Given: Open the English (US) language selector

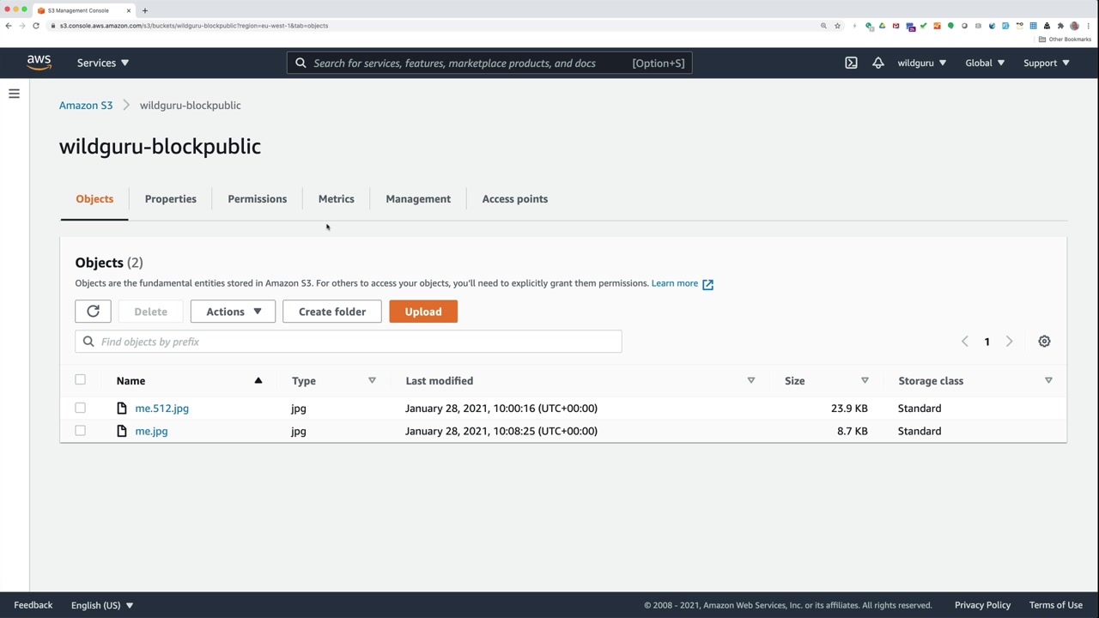Looking at the screenshot, I should [x=102, y=605].
